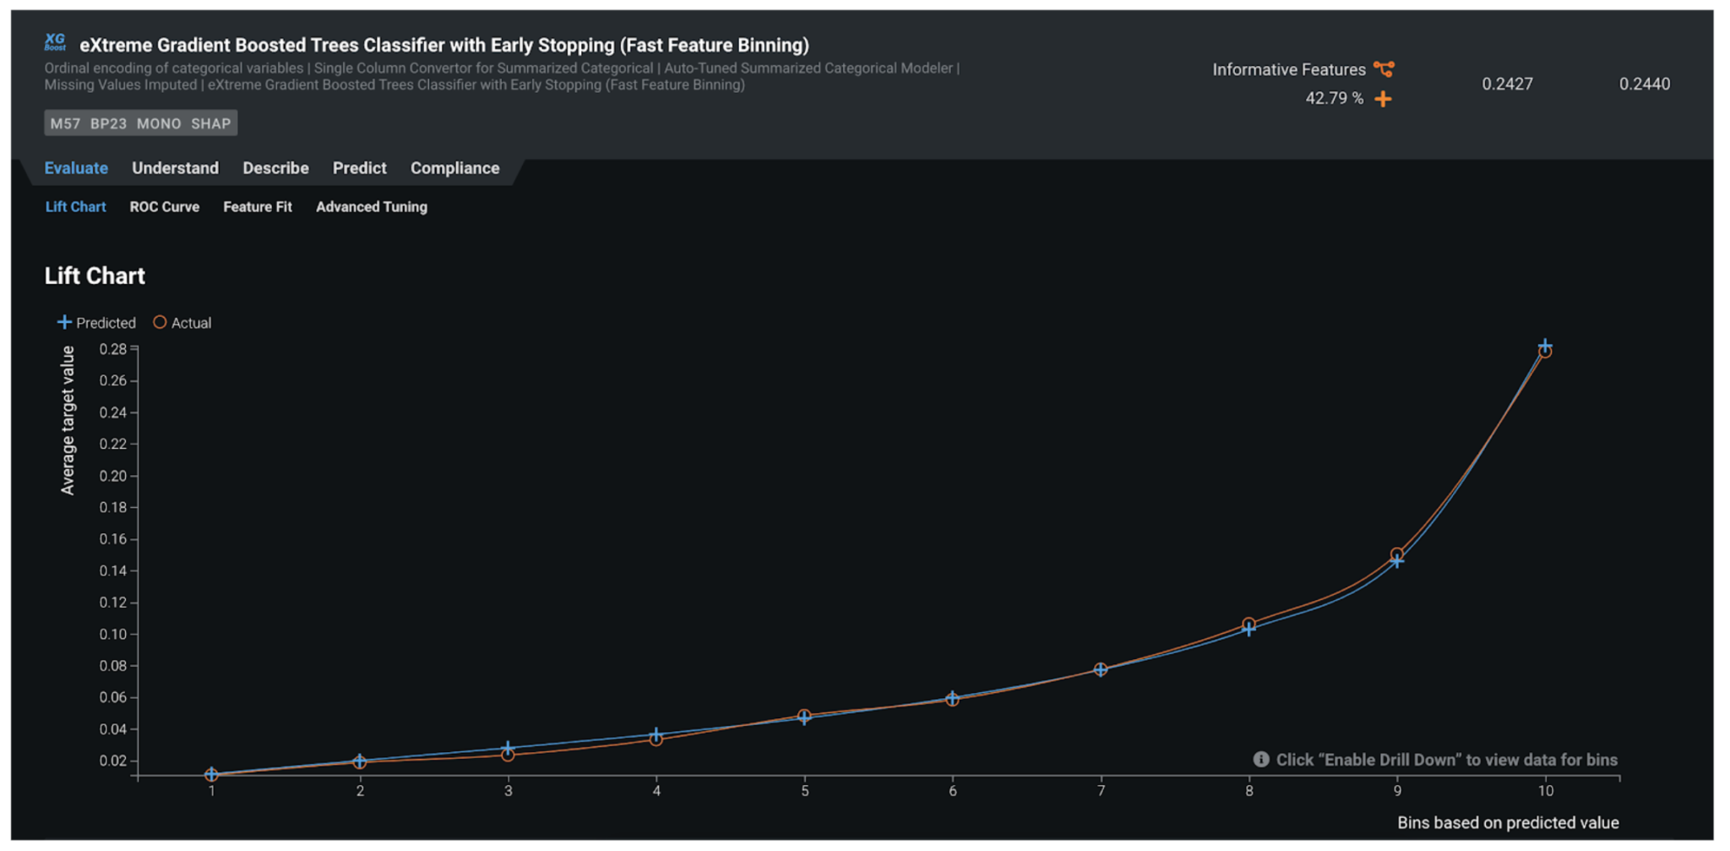
Task: Click the model title text
Action: pyautogui.click(x=444, y=45)
